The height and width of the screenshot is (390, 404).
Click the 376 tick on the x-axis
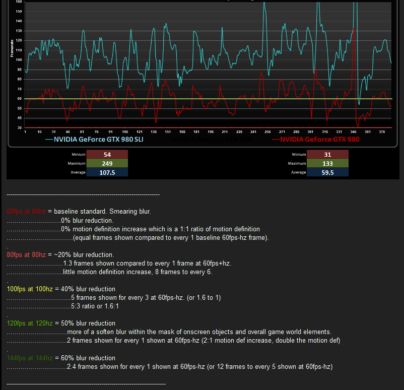click(381, 132)
